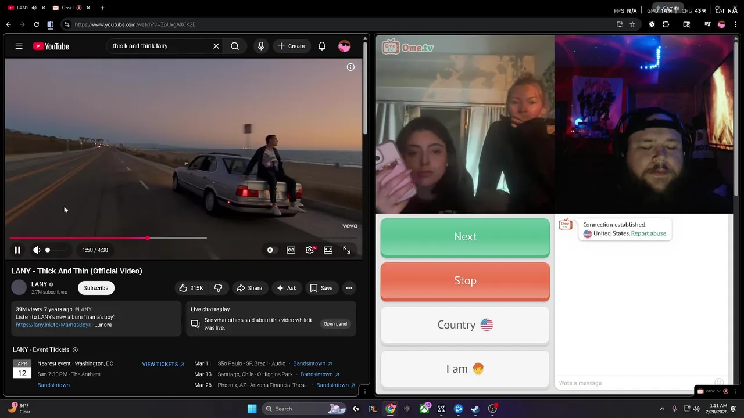
Task: Mute the LANY tab via speaker icon
Action: [34, 8]
